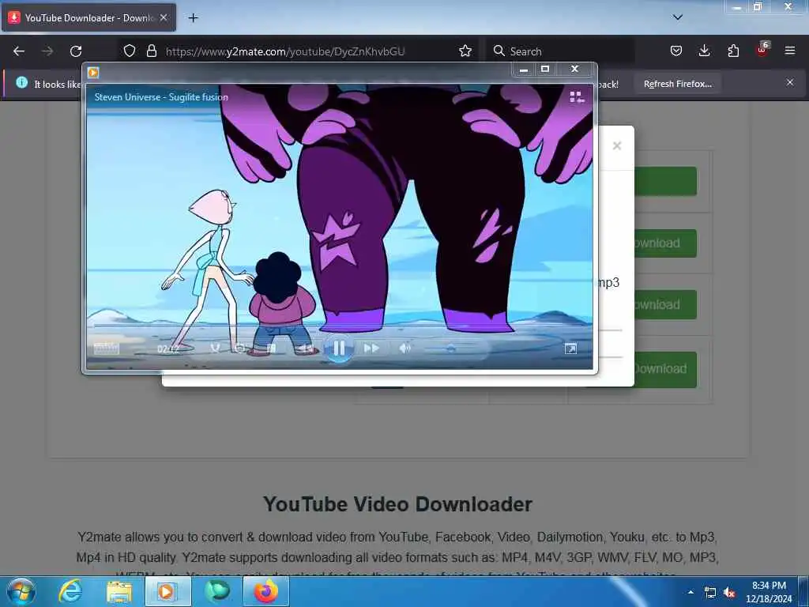Click Firefox taskbar button
This screenshot has width=809, height=607.
coord(266,591)
